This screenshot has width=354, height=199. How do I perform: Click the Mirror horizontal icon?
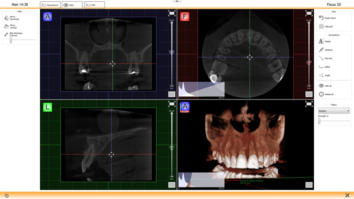coord(6,18)
